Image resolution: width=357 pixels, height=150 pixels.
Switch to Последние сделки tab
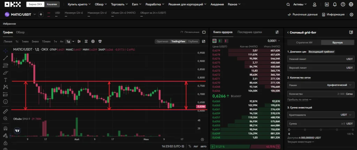[250, 32]
